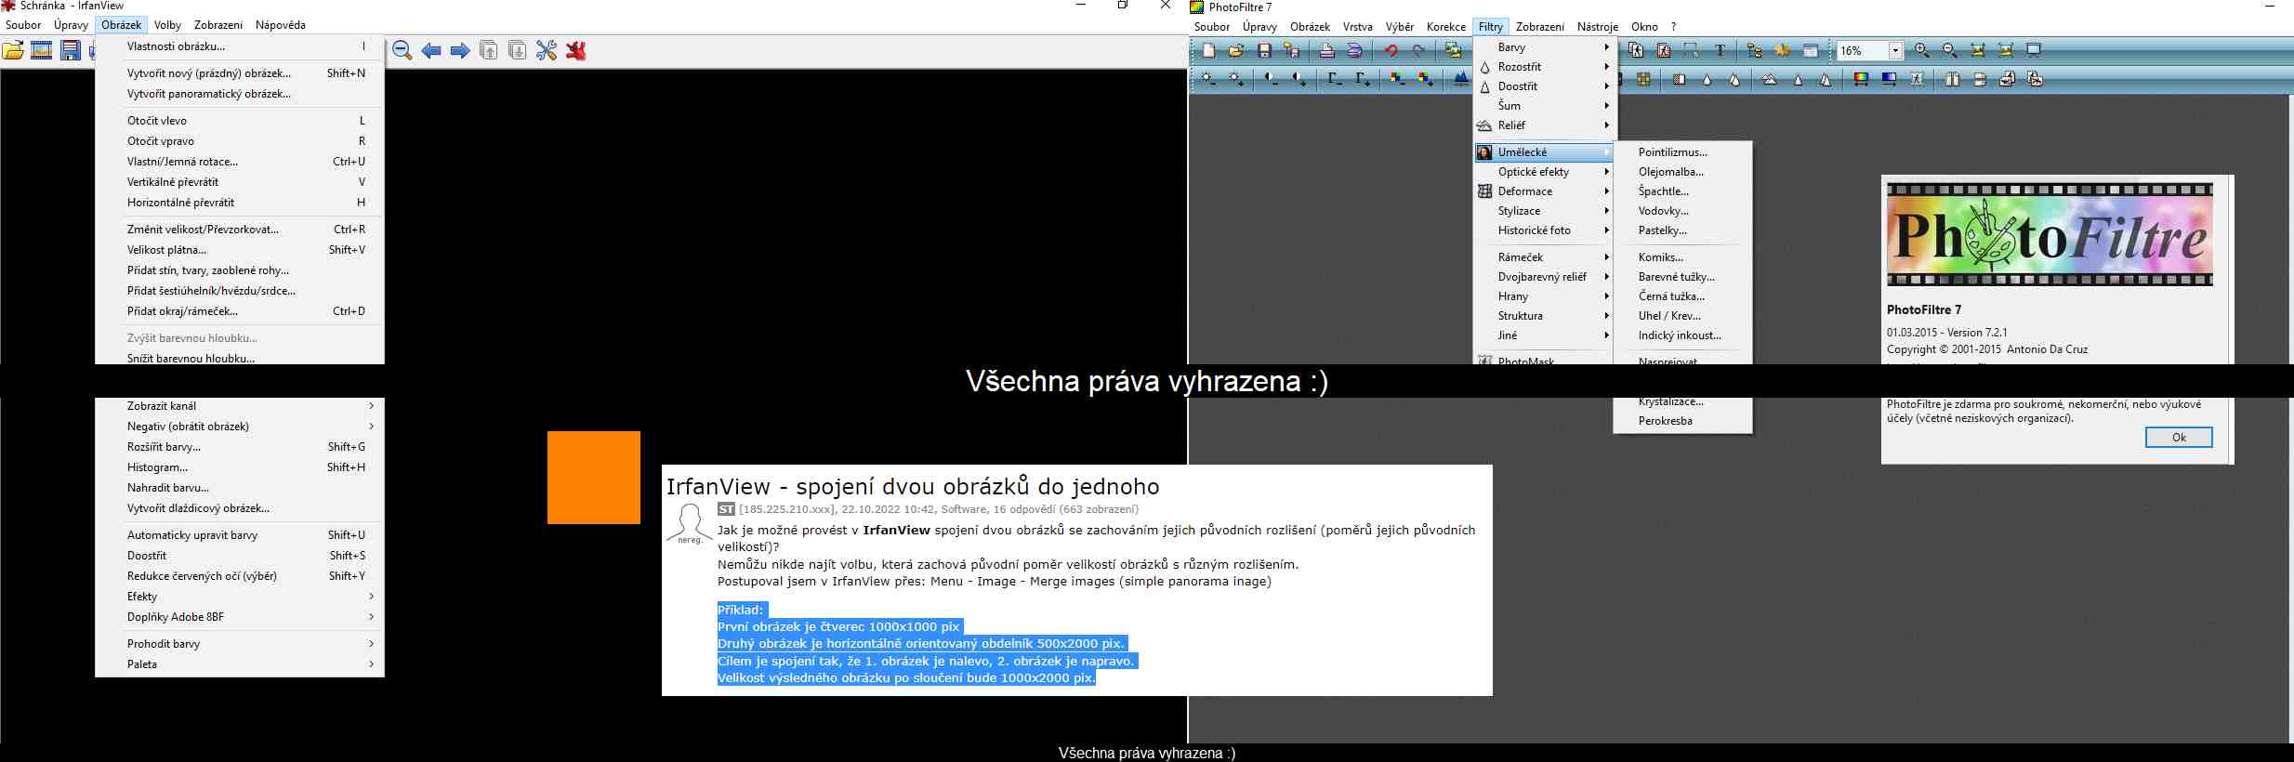Image resolution: width=2294 pixels, height=762 pixels.
Task: Expand the Paleta submenu
Action: coord(240,664)
